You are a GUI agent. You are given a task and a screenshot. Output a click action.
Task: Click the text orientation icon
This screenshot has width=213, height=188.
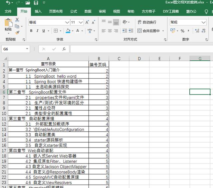click(125, 22)
